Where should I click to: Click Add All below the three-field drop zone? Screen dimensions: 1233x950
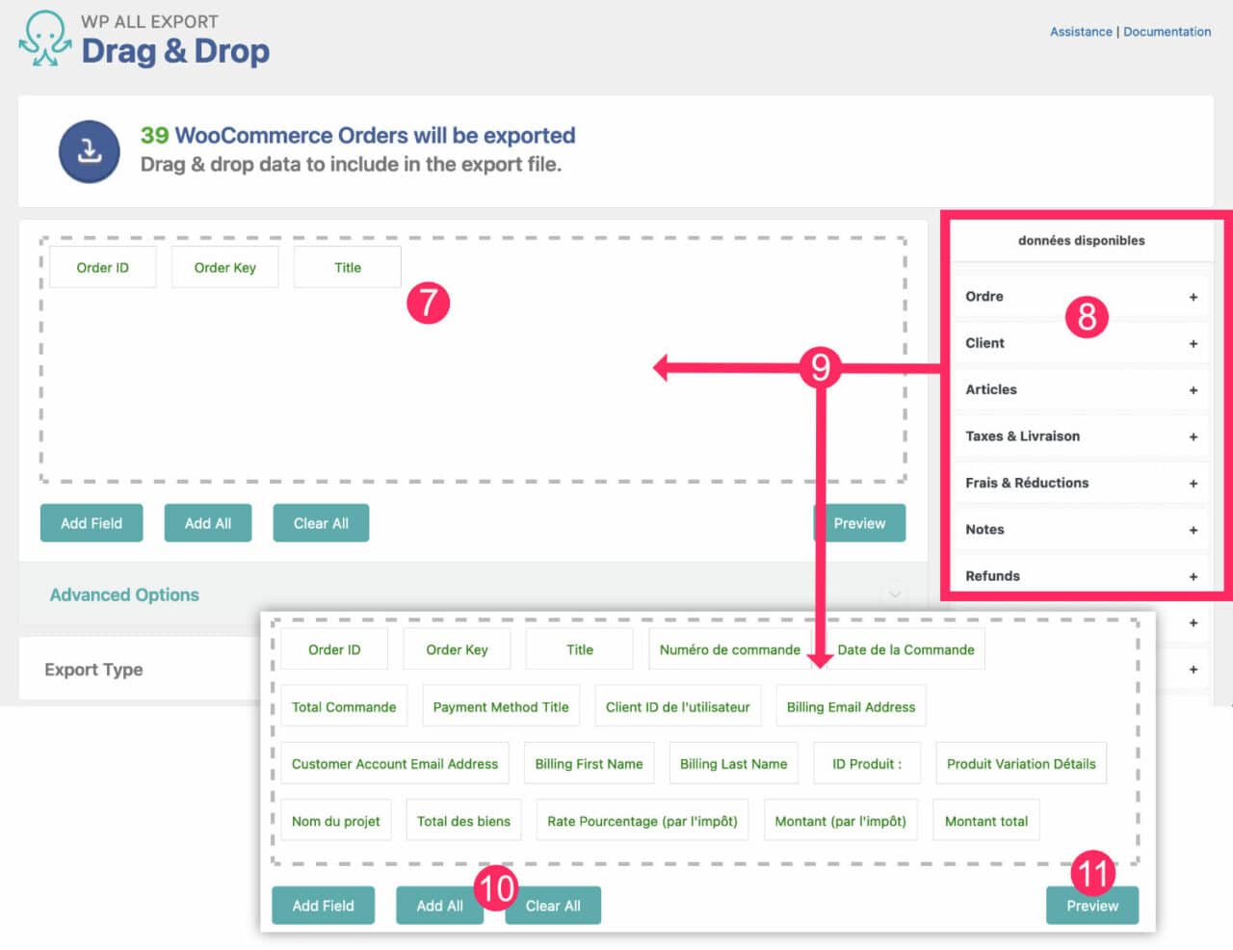tap(208, 523)
